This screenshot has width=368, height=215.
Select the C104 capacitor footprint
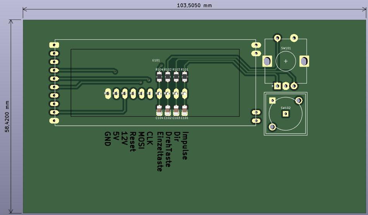[x=159, y=111]
